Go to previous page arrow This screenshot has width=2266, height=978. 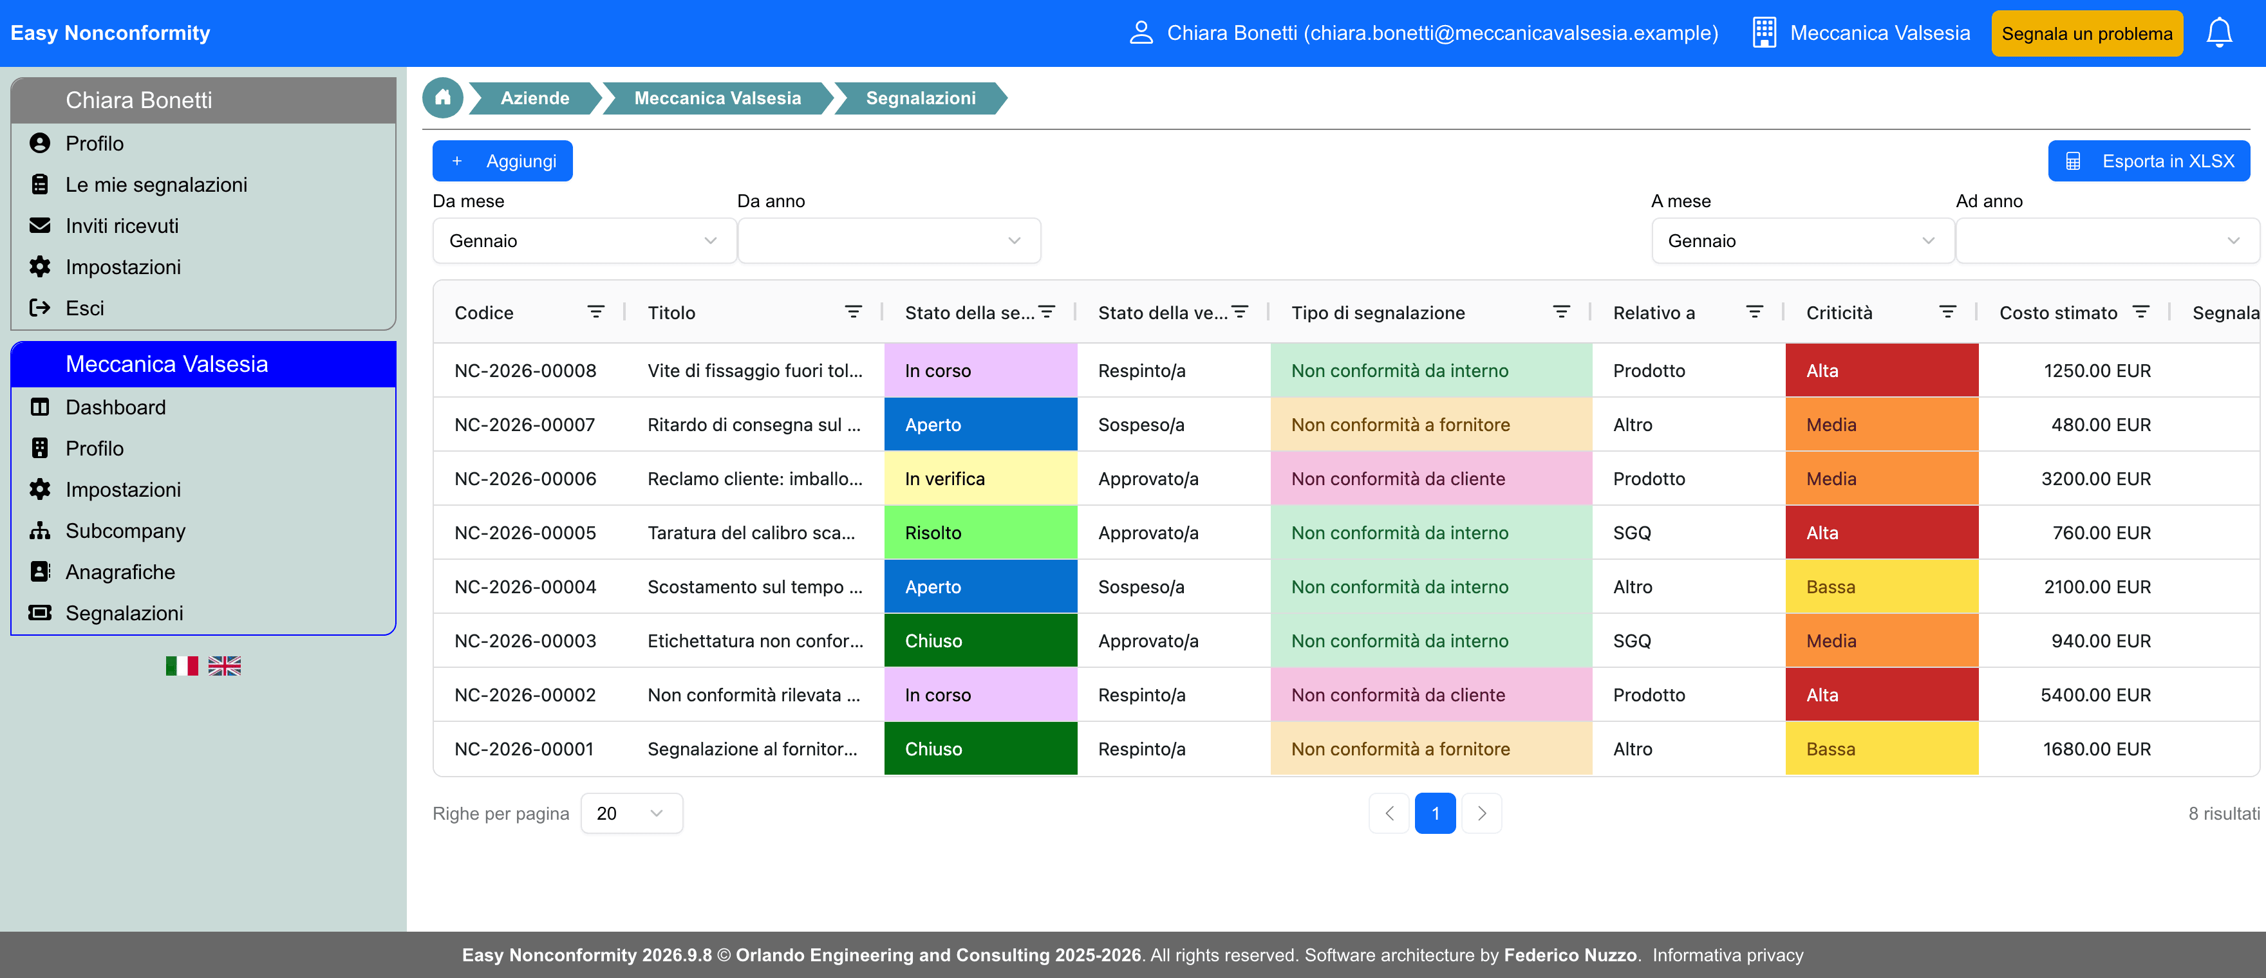tap(1389, 813)
